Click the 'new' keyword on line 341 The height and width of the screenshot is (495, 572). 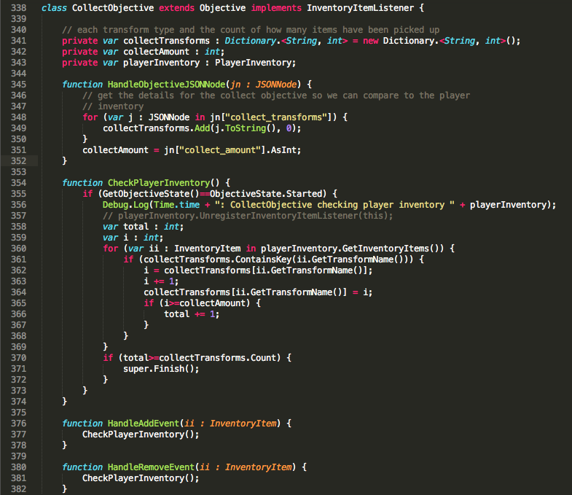tap(371, 41)
